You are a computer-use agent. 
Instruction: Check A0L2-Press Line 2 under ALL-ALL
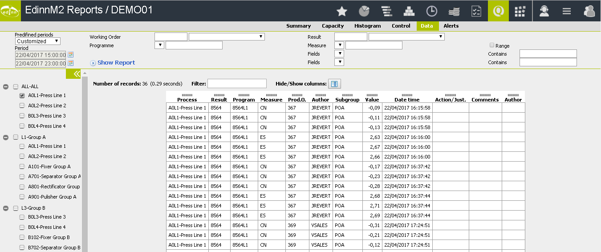tap(22, 106)
